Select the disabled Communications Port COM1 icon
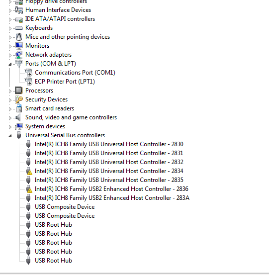The image size is (269, 275). coord(28,73)
